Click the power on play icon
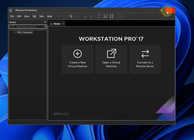Viewport: 194px width, 140px height. click(x=59, y=16)
